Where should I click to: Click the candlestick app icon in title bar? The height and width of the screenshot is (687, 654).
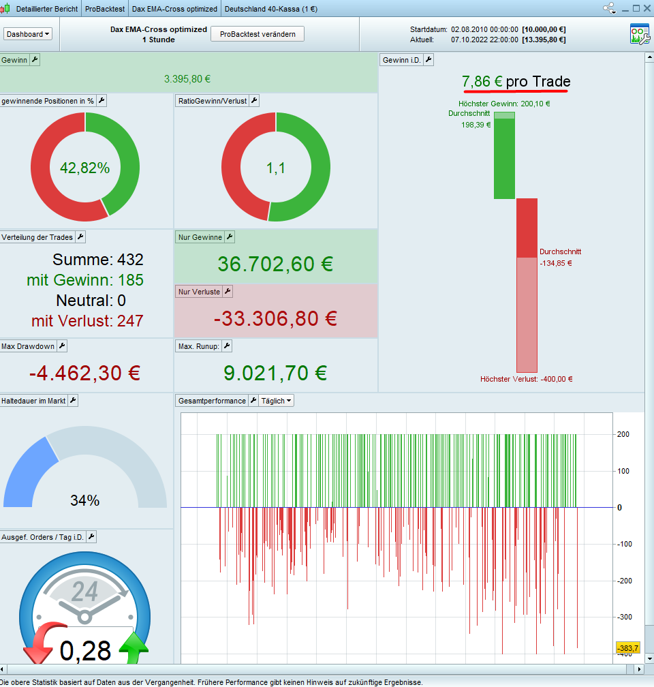(5, 8)
